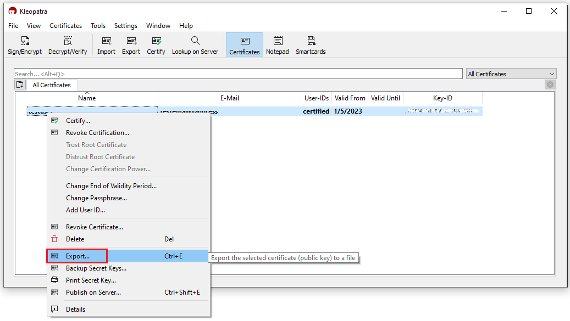The image size is (570, 321).
Task: Sort by the E-Mail column header
Action: click(x=230, y=98)
